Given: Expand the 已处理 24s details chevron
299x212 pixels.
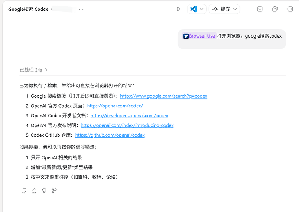Looking at the screenshot, I should (x=46, y=70).
